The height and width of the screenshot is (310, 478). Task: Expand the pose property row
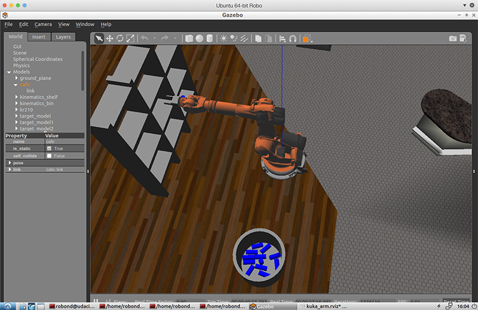[x=10, y=163]
